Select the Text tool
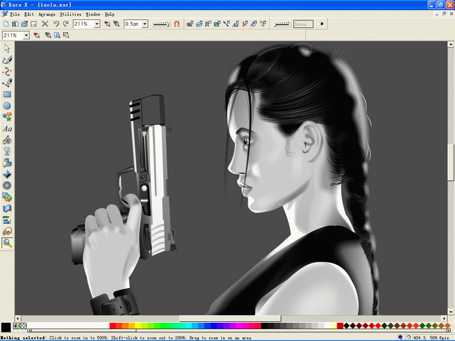 coord(7,128)
